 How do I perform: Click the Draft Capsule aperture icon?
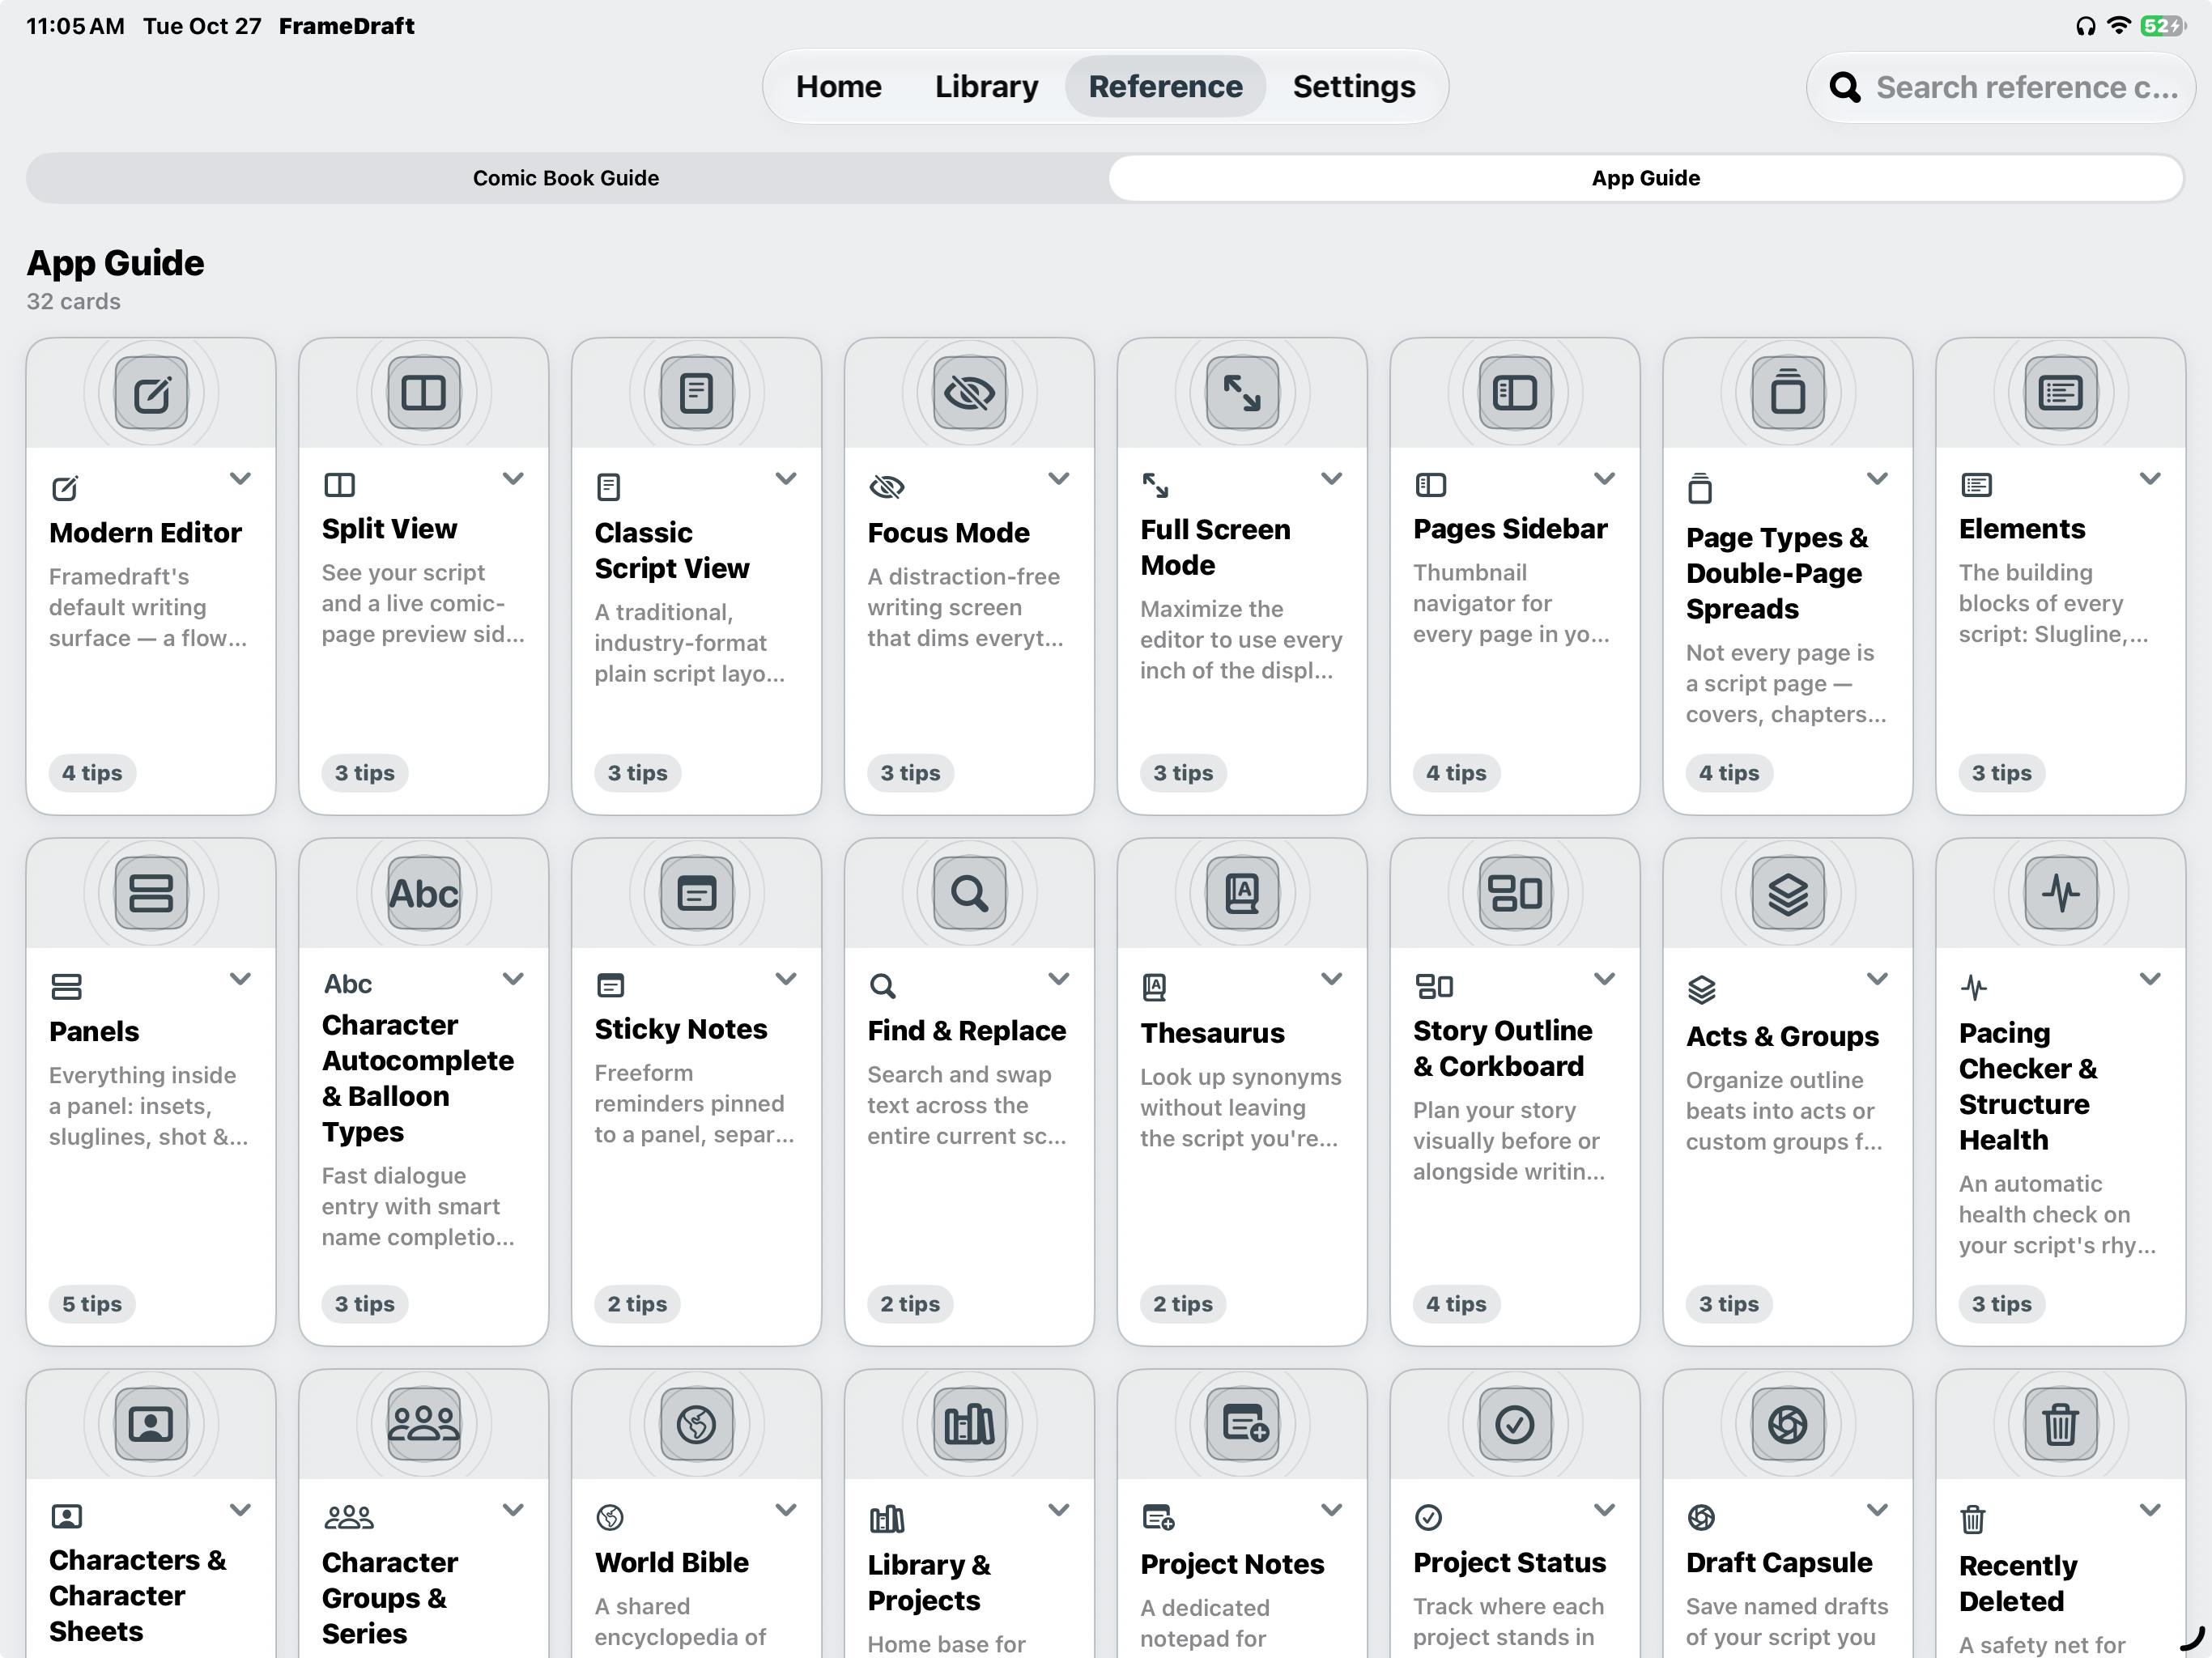[1788, 1424]
